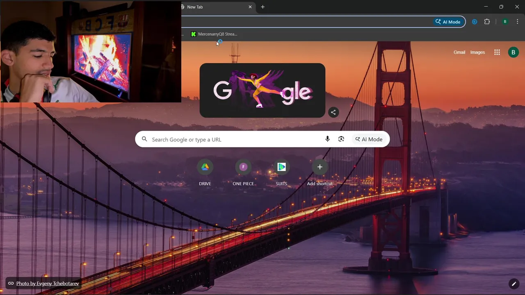This screenshot has width=525, height=295.
Task: Open Gmail link
Action: click(459, 52)
